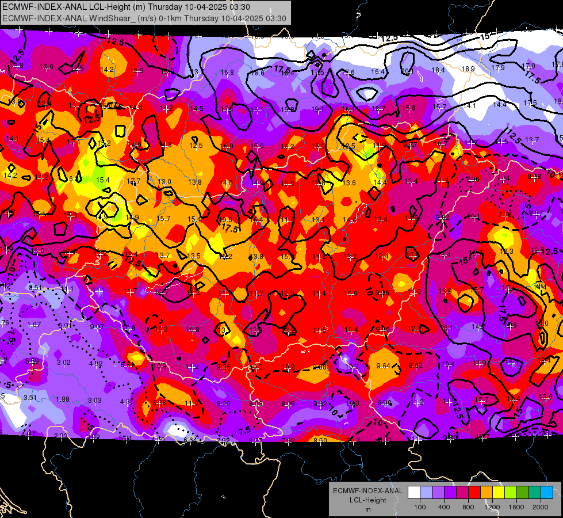Click the wind shear value '1.88'

(63, 399)
